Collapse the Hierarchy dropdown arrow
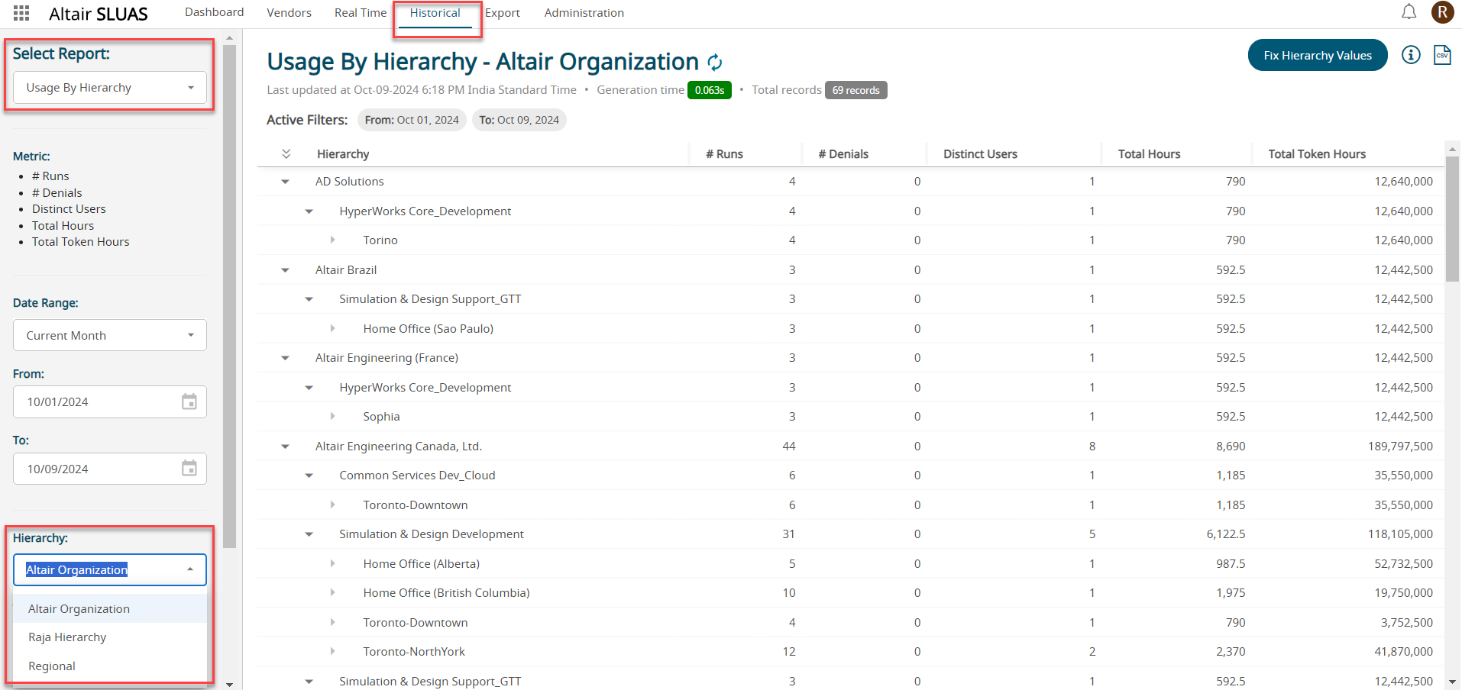1462x690 pixels. (x=190, y=569)
